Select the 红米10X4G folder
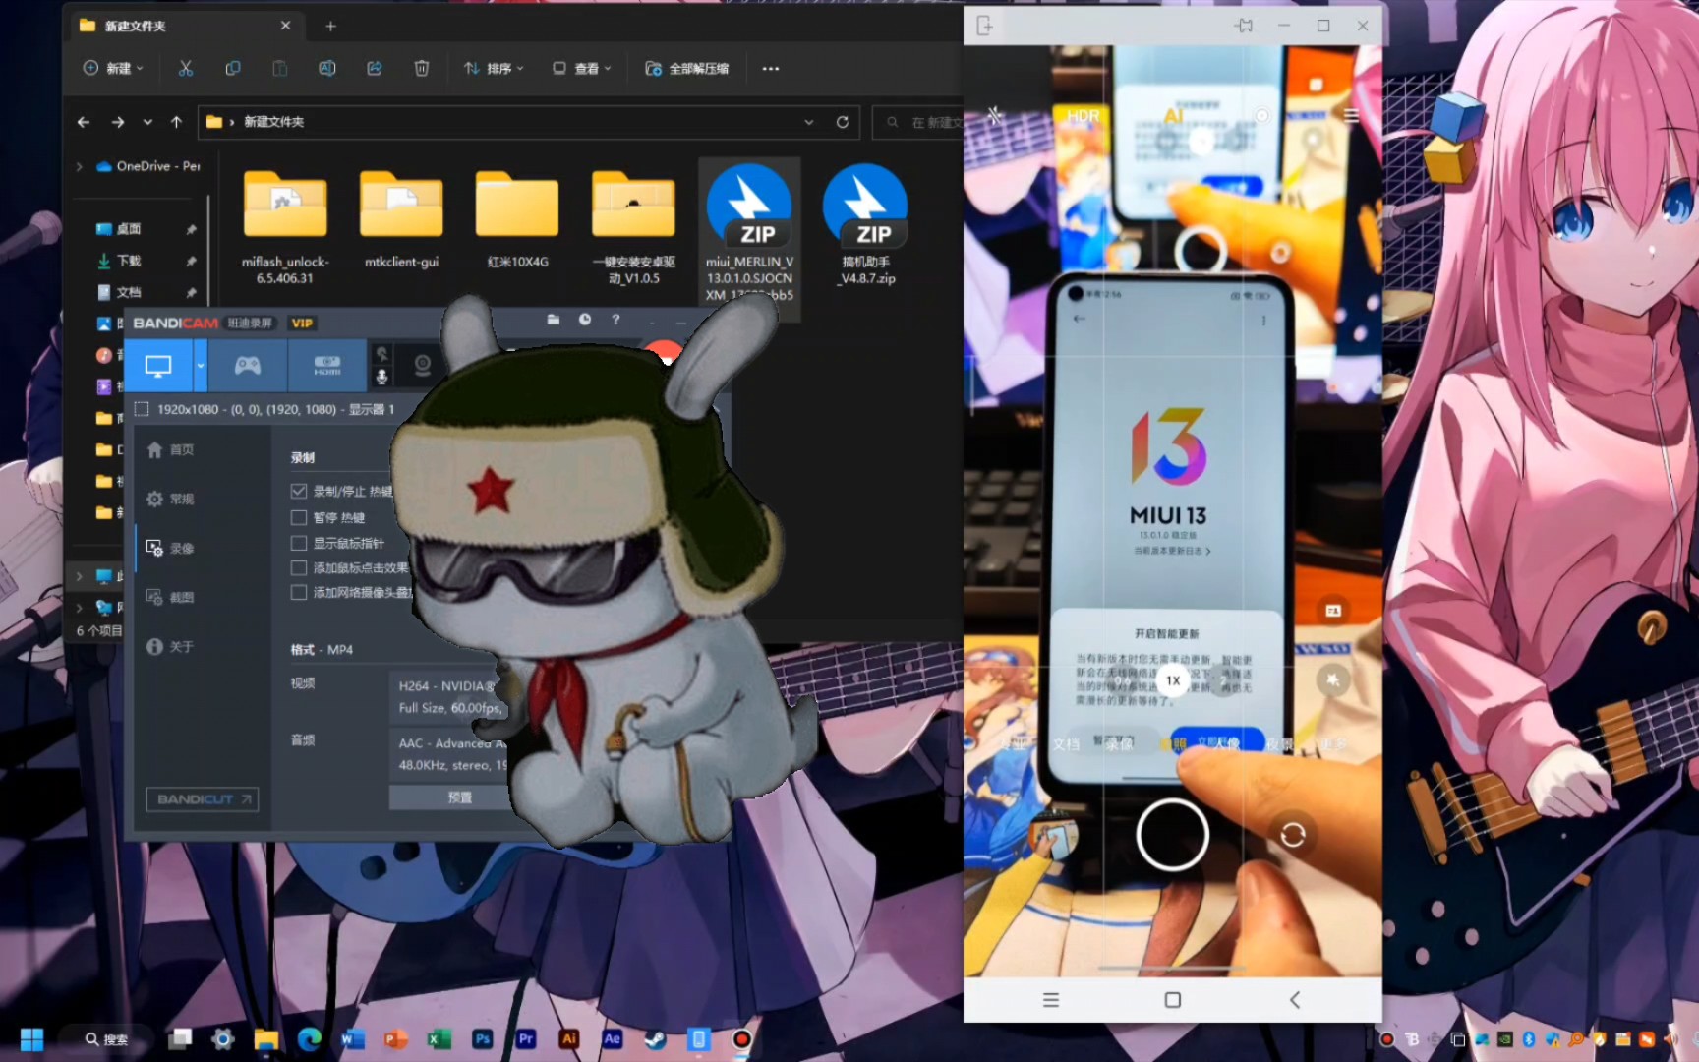 (x=517, y=219)
